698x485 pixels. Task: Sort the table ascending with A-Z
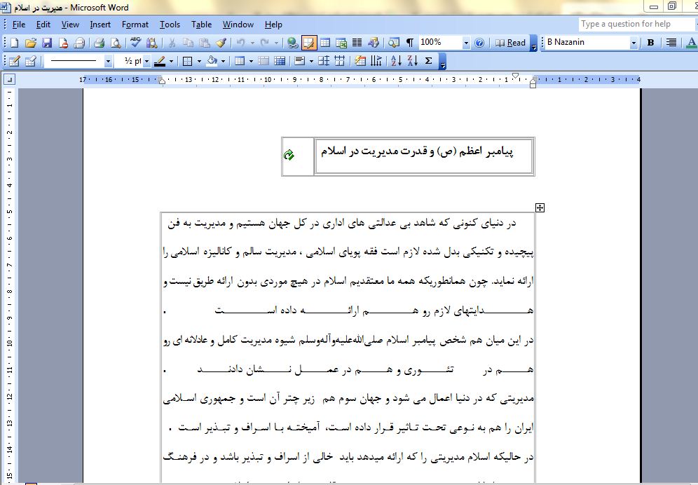[395, 61]
